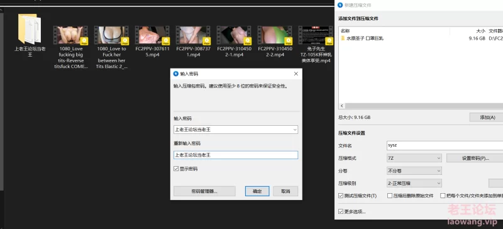Screen dimensions: 503x229
Task: Select the 上老王论坛当老王 folder icon
Action: (x=30, y=29)
